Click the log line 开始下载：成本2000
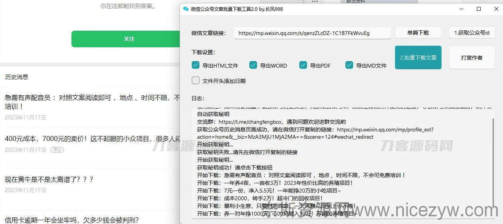Viewport: 503px width, 224px height. click(x=260, y=198)
